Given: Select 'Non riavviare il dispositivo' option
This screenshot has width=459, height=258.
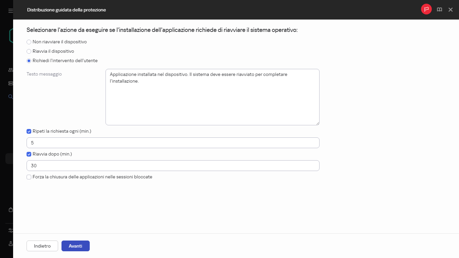Looking at the screenshot, I should coord(29,42).
